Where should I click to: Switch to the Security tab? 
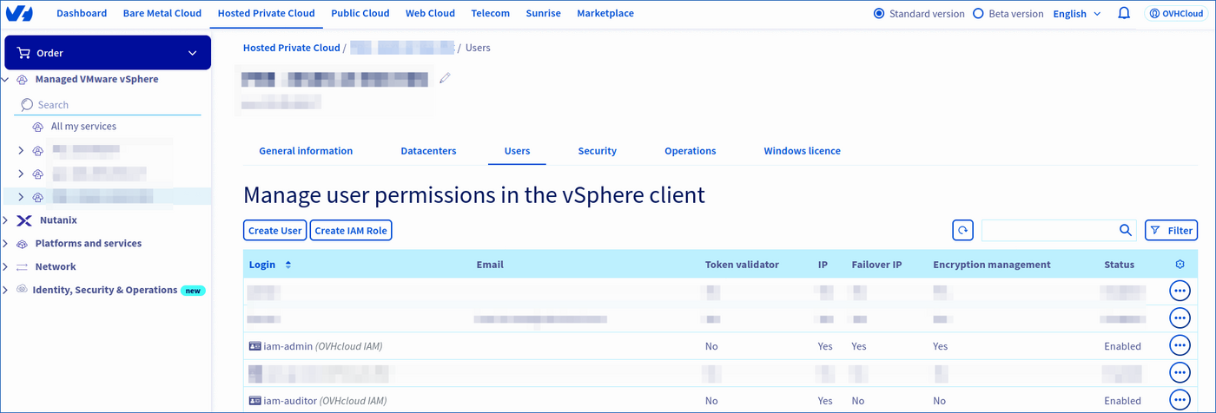coord(598,151)
